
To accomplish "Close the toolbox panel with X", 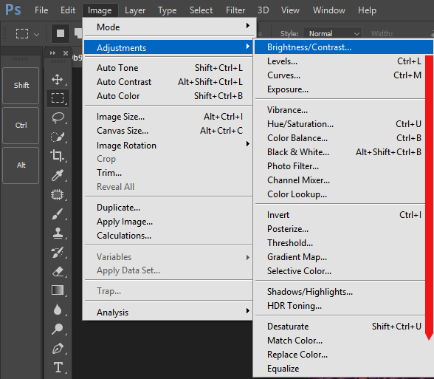I will point(66,53).
